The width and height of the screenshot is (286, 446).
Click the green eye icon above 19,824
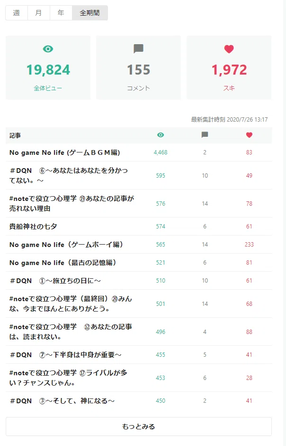click(x=48, y=49)
